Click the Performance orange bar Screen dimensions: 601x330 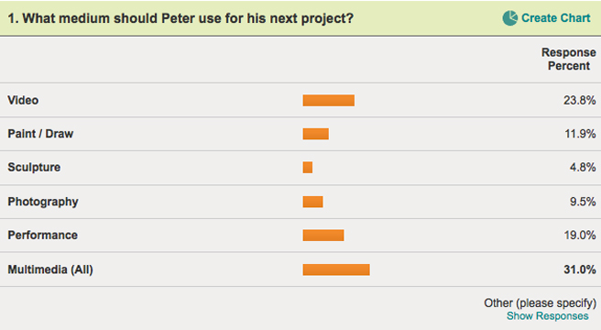point(323,236)
